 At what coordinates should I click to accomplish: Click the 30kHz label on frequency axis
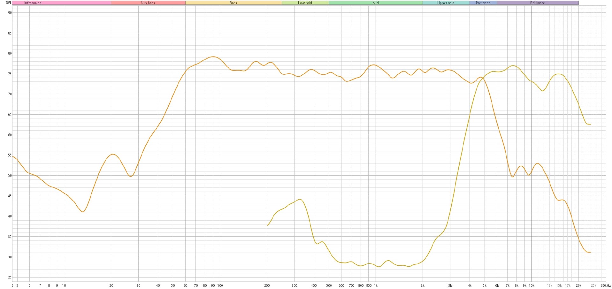(x=606, y=285)
